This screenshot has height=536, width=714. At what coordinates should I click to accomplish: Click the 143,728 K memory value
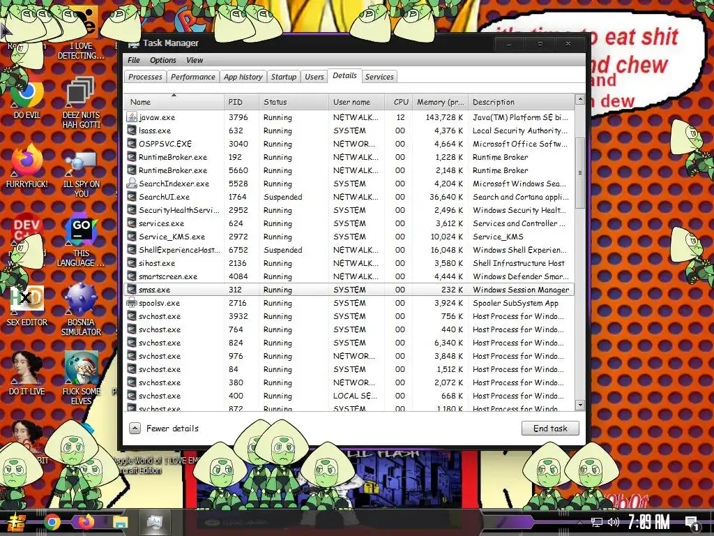(444, 117)
